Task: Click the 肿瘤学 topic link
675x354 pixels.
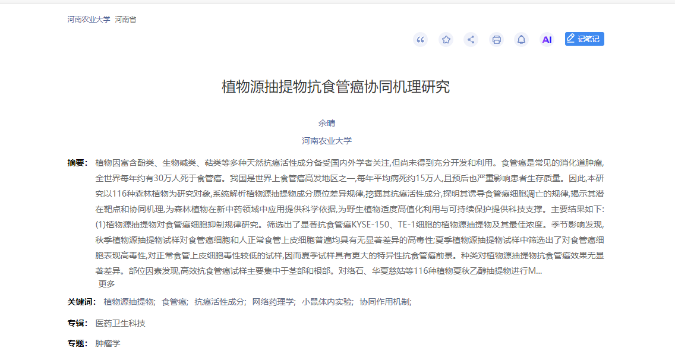Action: [109, 344]
